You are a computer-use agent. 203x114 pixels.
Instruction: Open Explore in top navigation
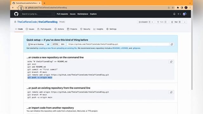coord(93,14)
